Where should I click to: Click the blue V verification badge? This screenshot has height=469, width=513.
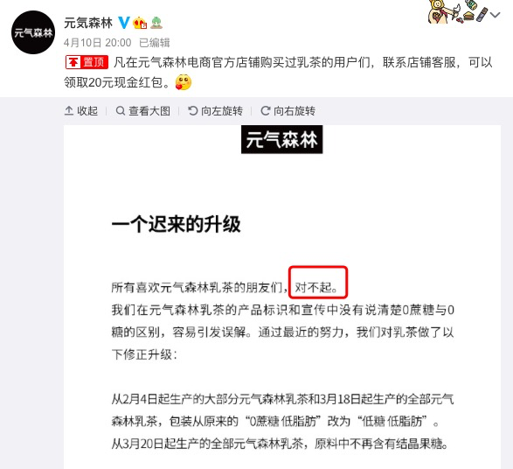click(x=124, y=23)
